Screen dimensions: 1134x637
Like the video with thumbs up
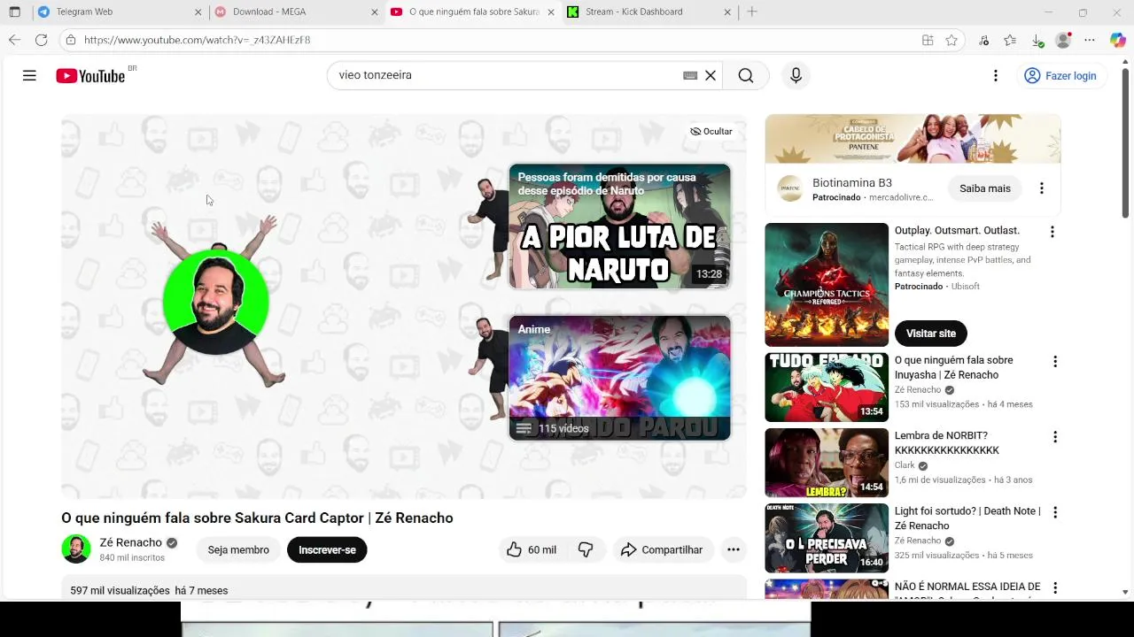532,550
